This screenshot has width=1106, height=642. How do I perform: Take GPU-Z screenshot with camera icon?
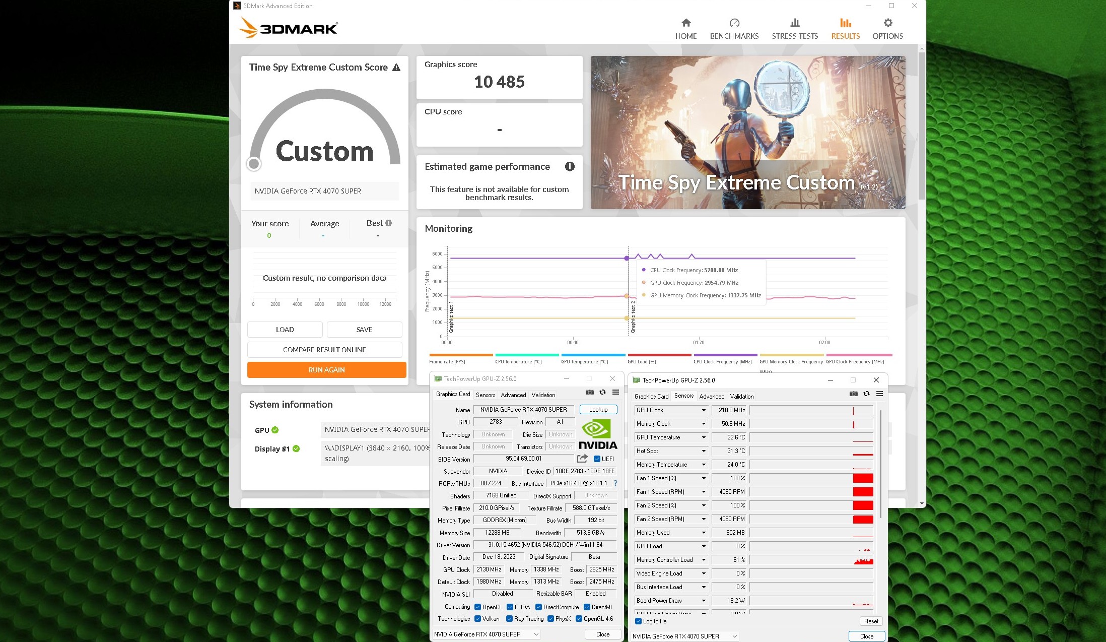point(589,393)
